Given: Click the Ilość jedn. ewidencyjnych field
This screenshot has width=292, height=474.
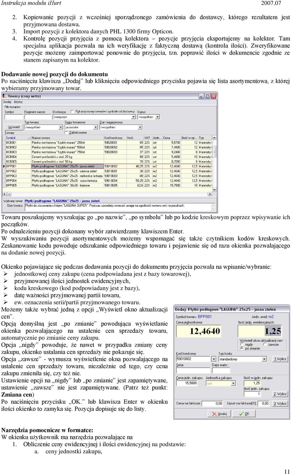Looking at the screenshot, I should click(260, 331).
